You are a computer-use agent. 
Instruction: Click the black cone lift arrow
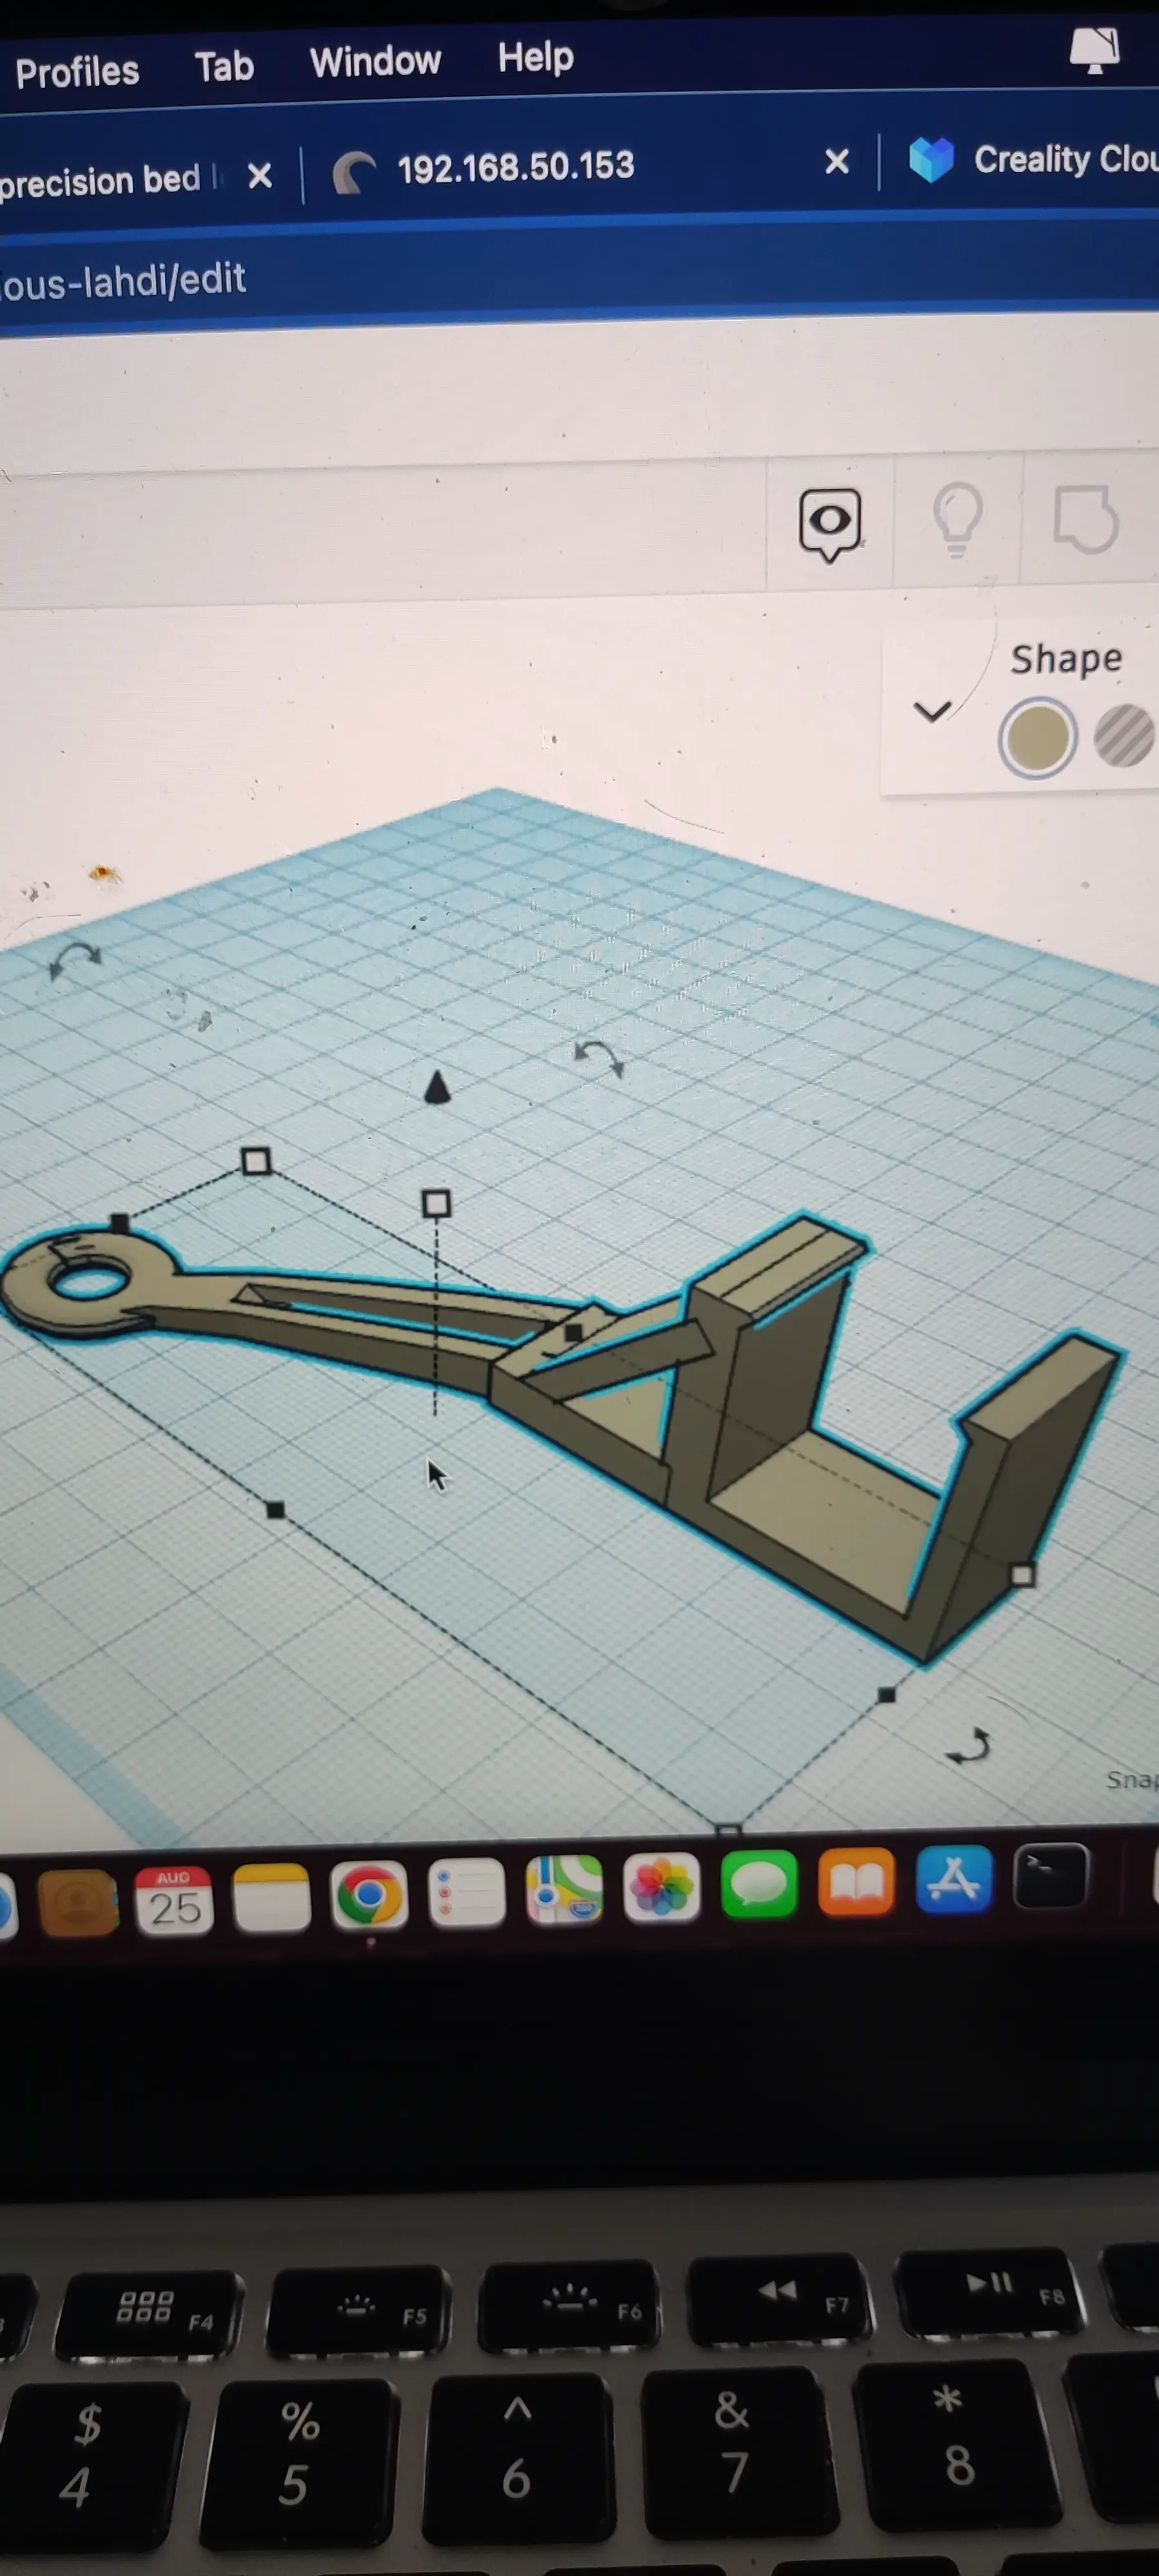(x=437, y=1088)
